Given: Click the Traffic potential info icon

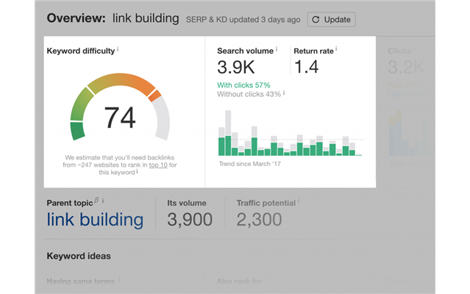Looking at the screenshot, I should pyautogui.click(x=299, y=201).
